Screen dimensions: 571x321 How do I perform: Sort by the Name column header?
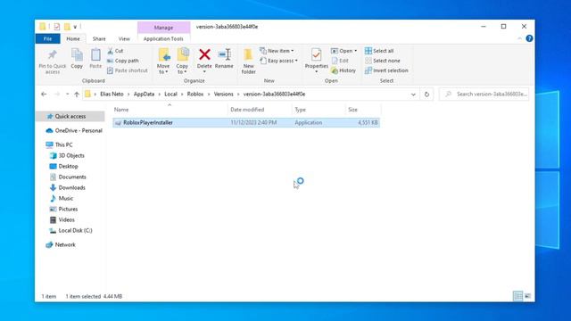(x=170, y=110)
